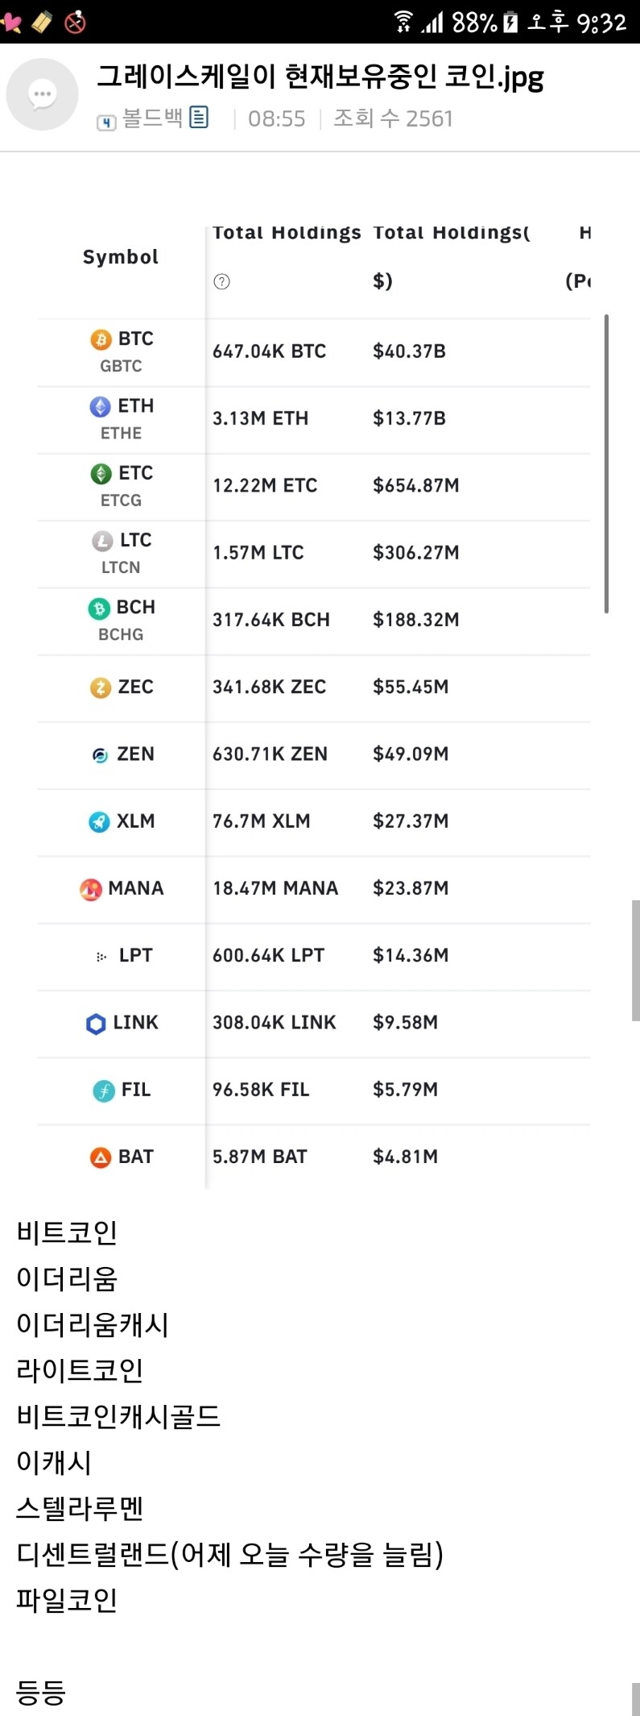Tap the speech bubble profile avatar
This screenshot has height=1716, width=640.
42,94
